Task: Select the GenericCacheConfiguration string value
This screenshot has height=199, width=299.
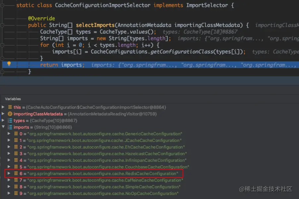Action: pyautogui.click(x=105, y=134)
